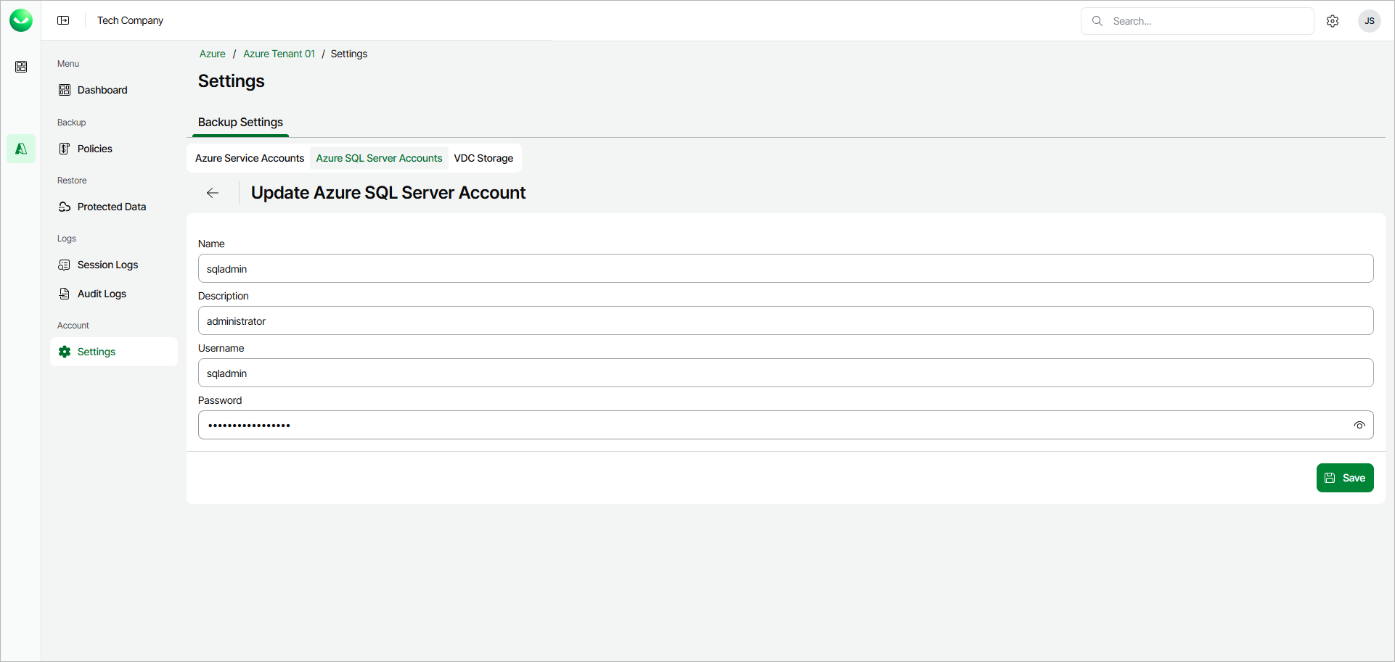Open Session Logs from sidebar

pos(107,265)
